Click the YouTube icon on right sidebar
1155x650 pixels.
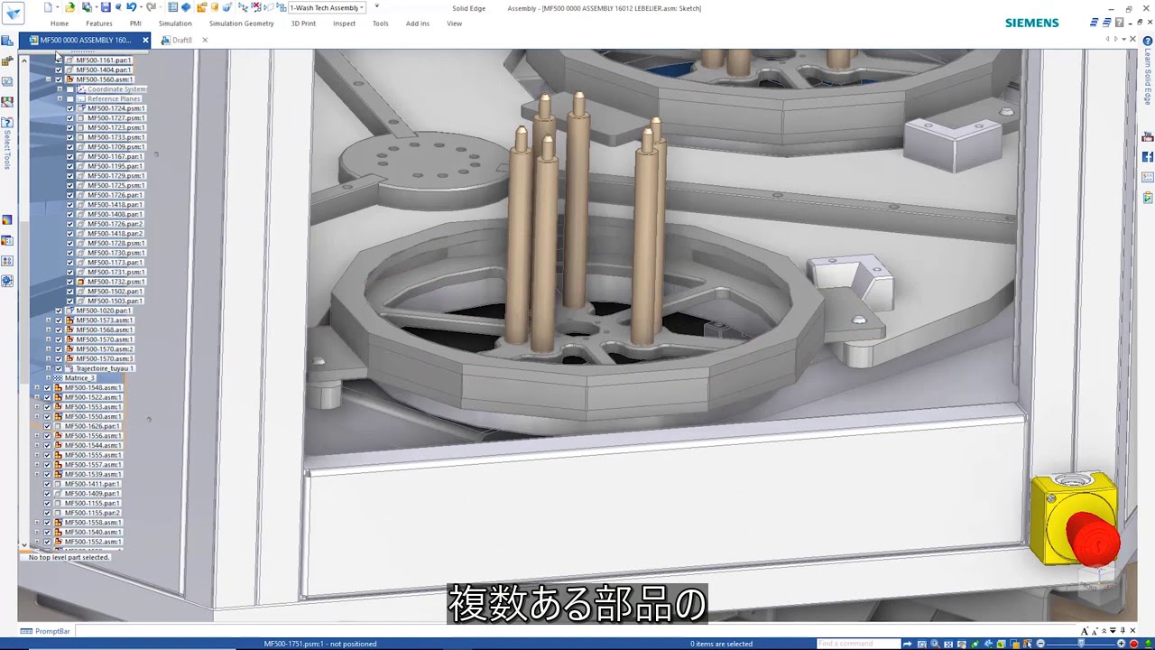click(x=1148, y=137)
